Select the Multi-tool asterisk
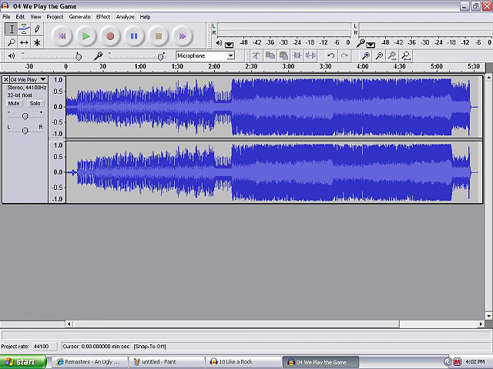 click(x=37, y=42)
